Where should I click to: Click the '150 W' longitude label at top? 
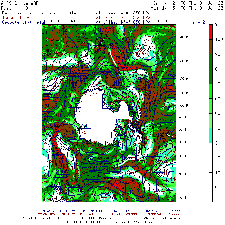[162, 21]
